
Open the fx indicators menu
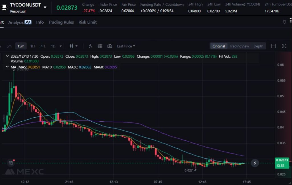coord(90,46)
